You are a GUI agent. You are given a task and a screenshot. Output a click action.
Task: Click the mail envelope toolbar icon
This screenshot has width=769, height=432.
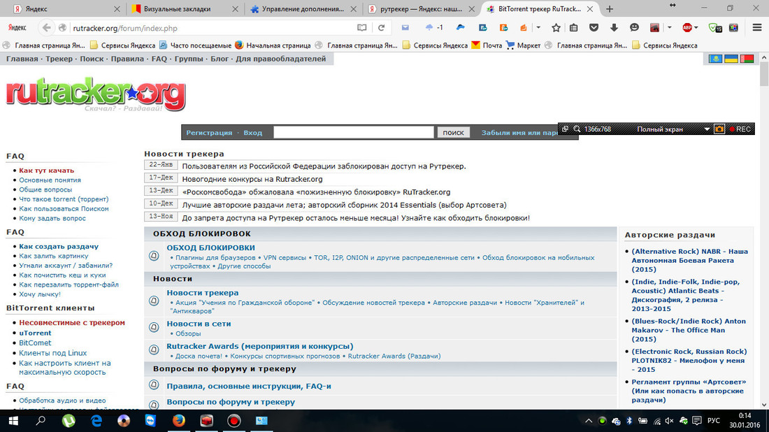coord(405,28)
